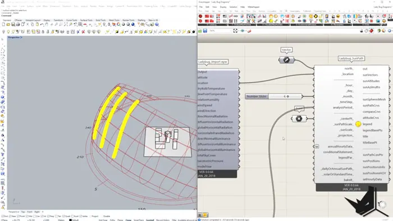This screenshot has width=393, height=221.
Task: Click the Grasshopper sketch red pen icon
Action: (249, 31)
